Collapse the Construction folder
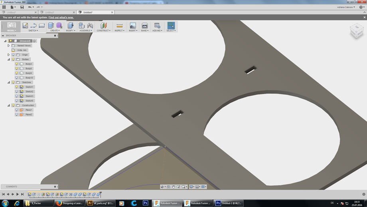The width and height of the screenshot is (367, 207). pos(8,105)
